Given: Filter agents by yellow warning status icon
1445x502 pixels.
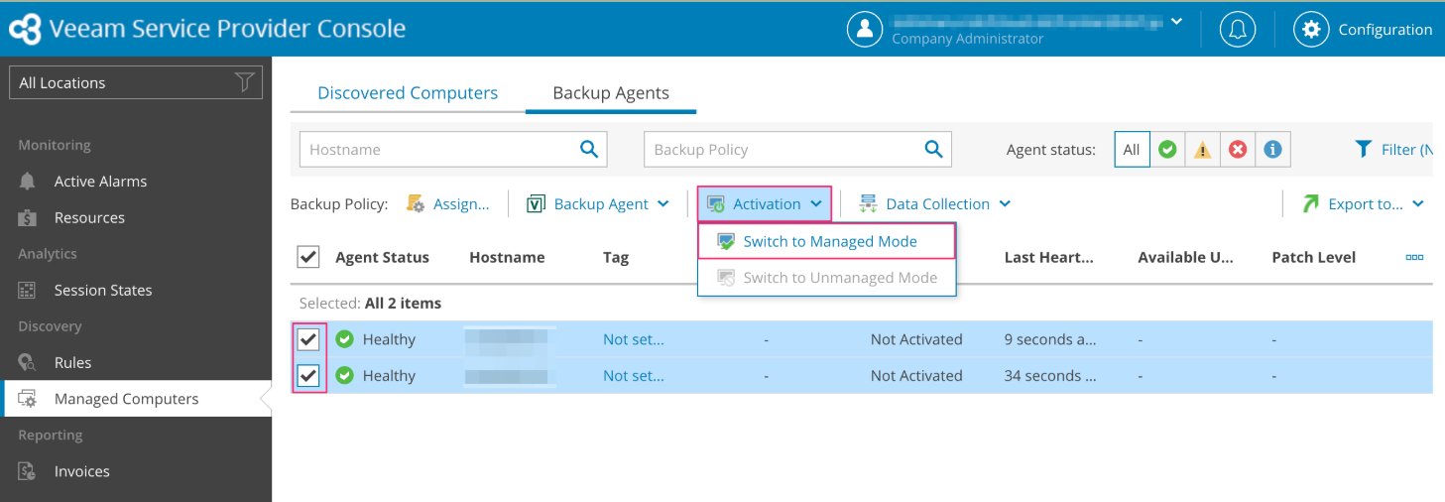Looking at the screenshot, I should click(x=1202, y=150).
